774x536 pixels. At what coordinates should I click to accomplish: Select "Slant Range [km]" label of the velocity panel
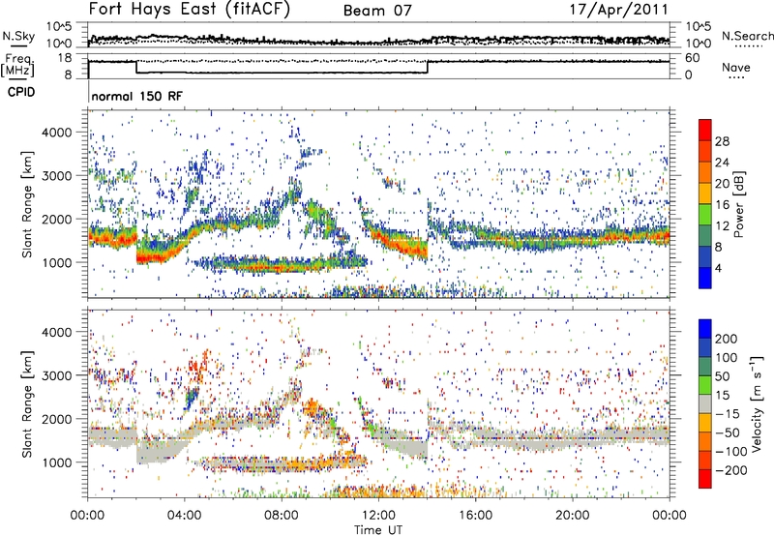pyautogui.click(x=27, y=404)
